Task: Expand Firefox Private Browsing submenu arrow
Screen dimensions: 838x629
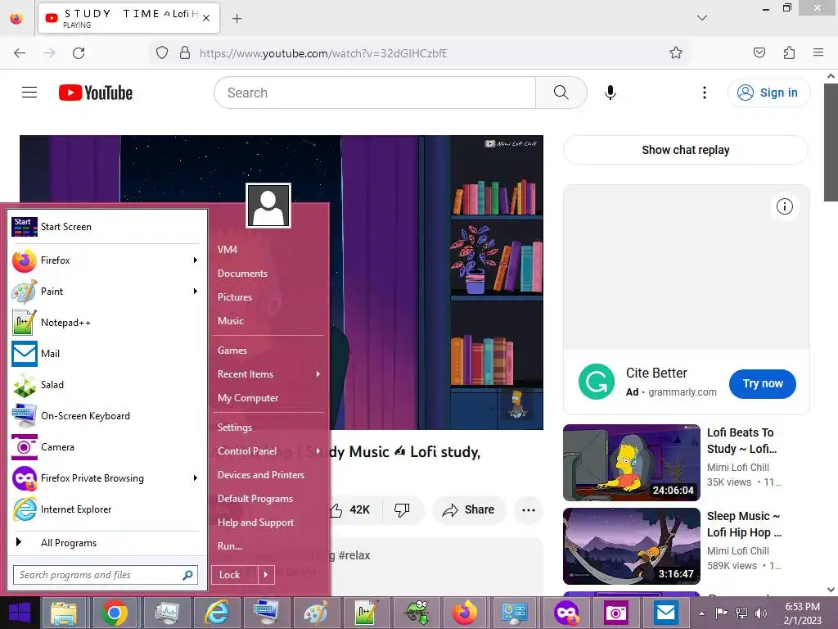Action: pyautogui.click(x=195, y=478)
